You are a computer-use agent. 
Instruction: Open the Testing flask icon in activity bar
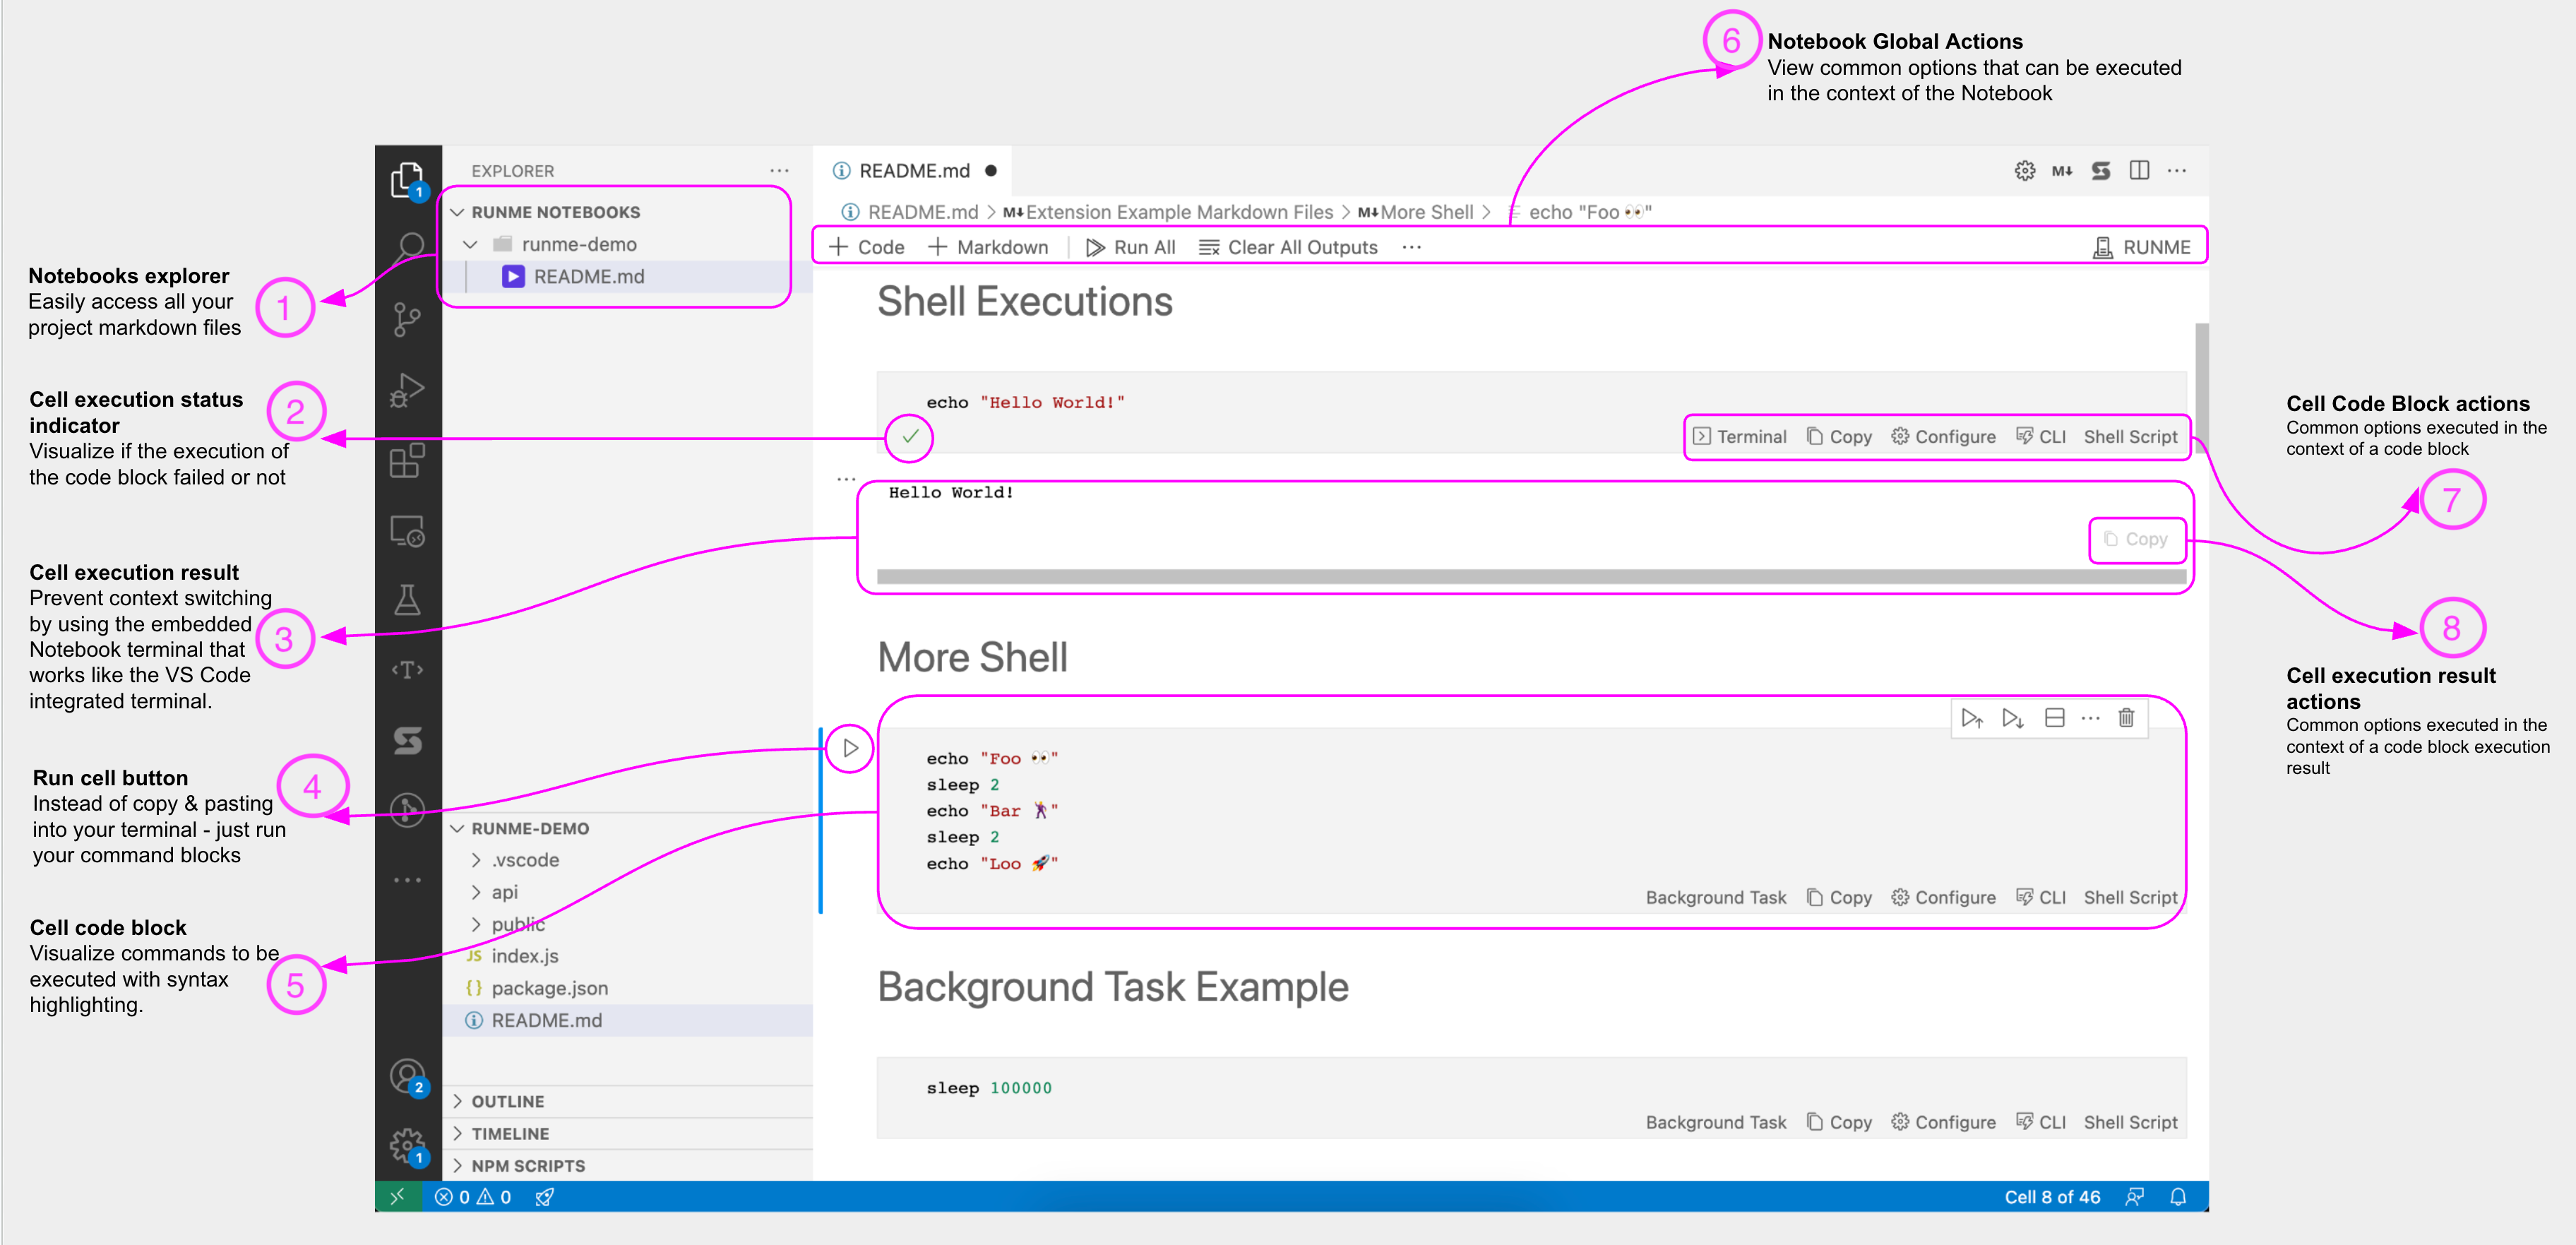(407, 600)
